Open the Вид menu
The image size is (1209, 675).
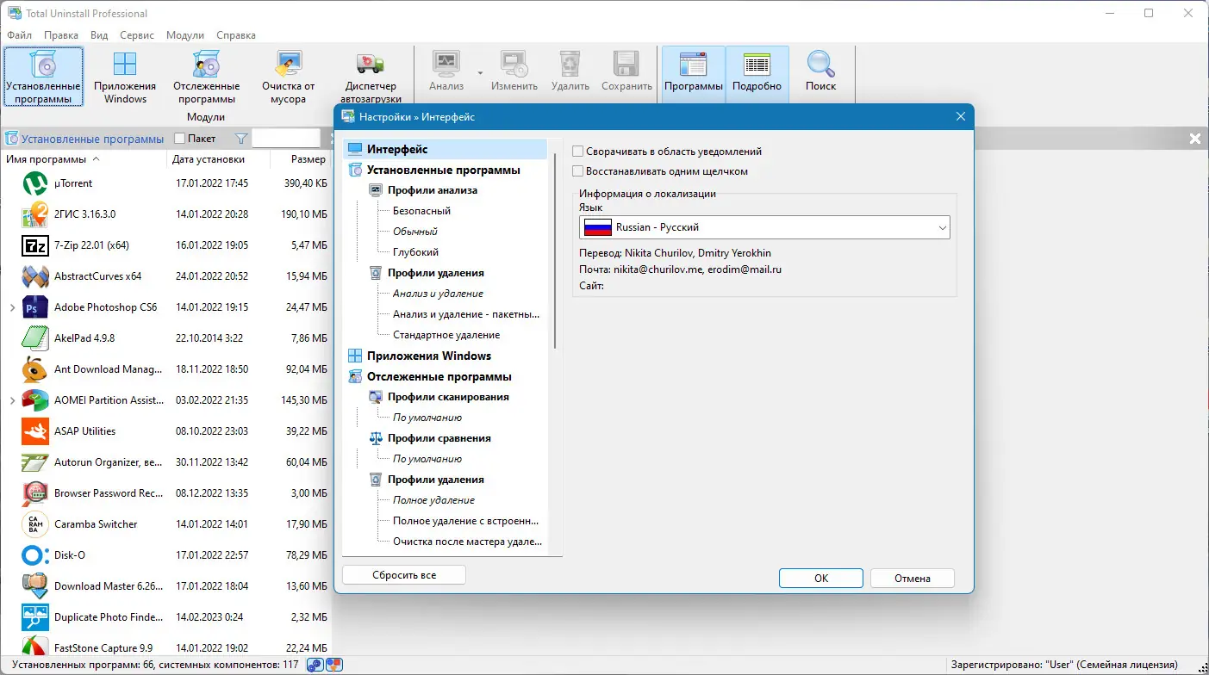[99, 35]
